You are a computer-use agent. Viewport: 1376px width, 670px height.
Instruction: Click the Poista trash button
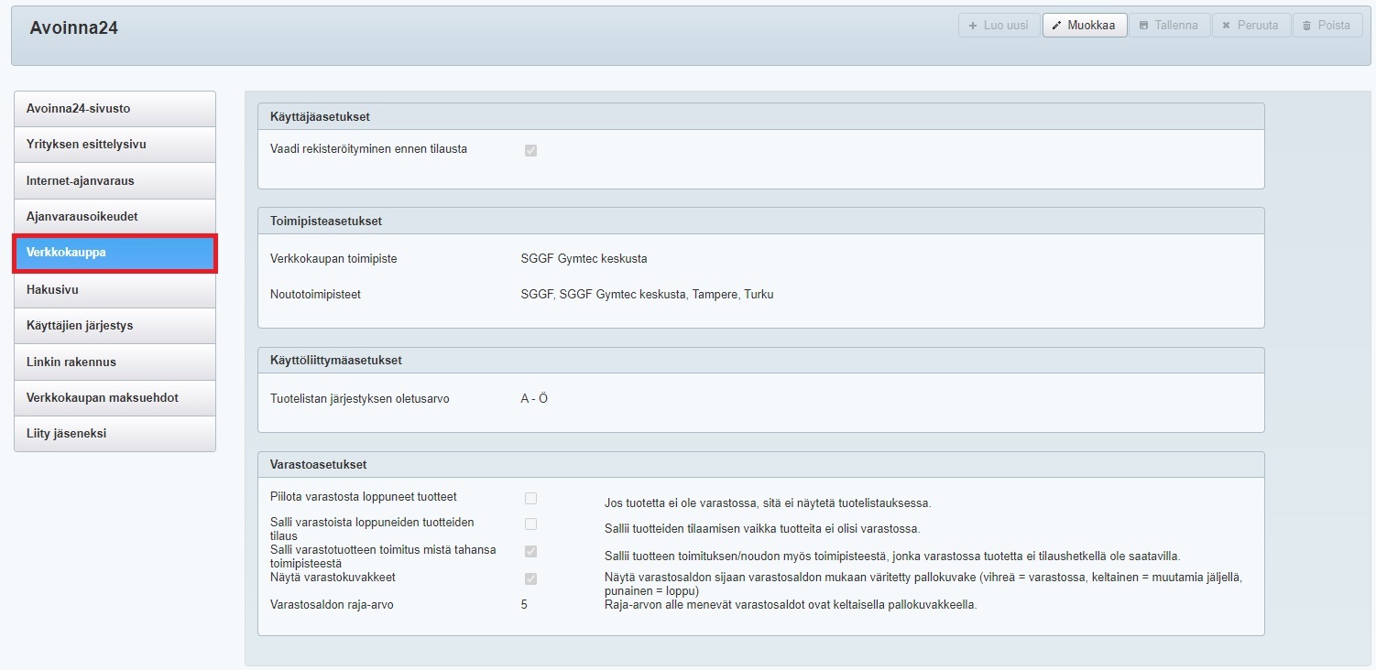coord(1327,26)
